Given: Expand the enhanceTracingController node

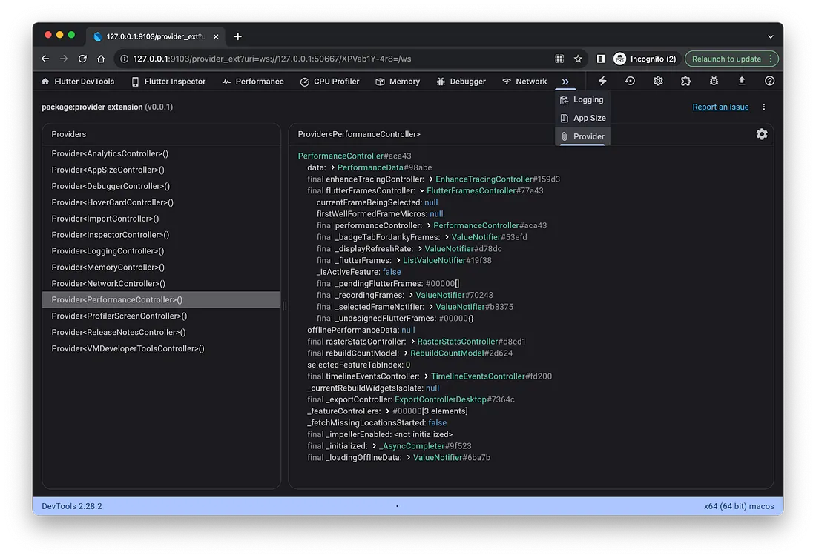Looking at the screenshot, I should click(431, 179).
